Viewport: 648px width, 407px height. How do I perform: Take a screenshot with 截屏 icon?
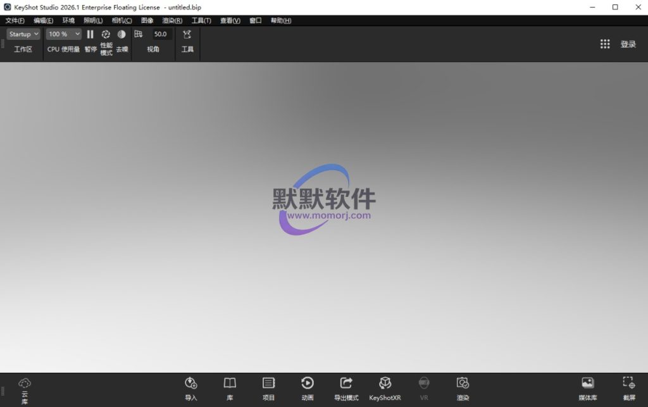tap(628, 387)
